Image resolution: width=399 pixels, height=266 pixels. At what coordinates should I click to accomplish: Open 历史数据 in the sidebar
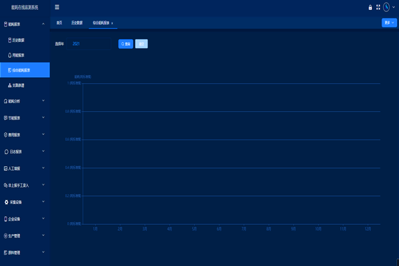19,41
